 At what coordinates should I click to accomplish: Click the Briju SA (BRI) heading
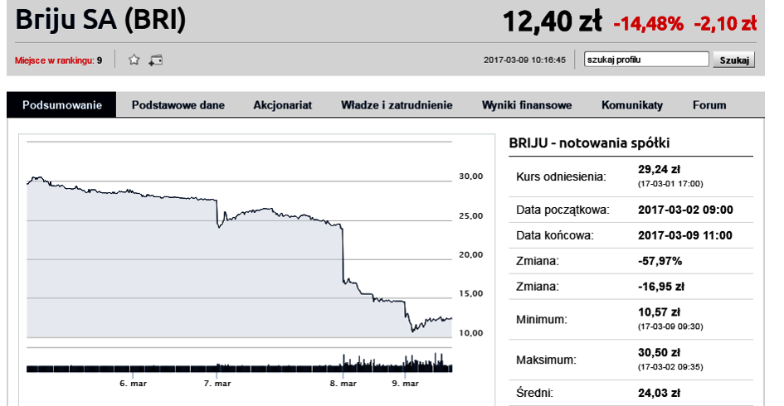pyautogui.click(x=101, y=20)
